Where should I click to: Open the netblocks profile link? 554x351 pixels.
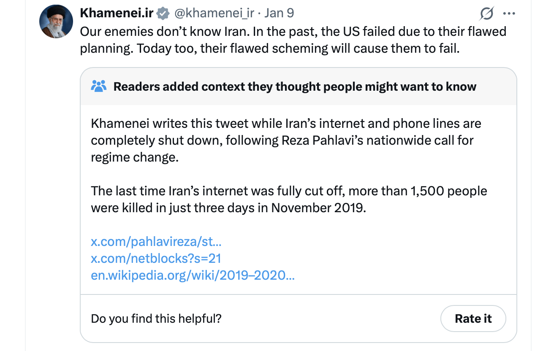click(x=156, y=258)
